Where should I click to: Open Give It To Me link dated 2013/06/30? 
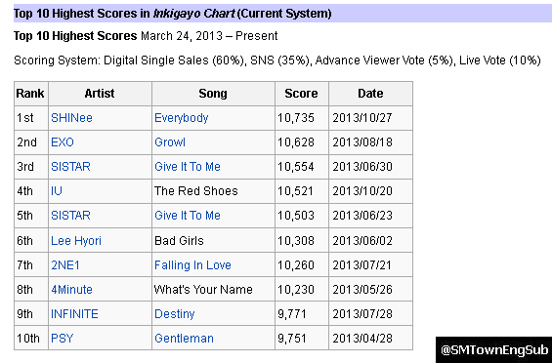(188, 166)
